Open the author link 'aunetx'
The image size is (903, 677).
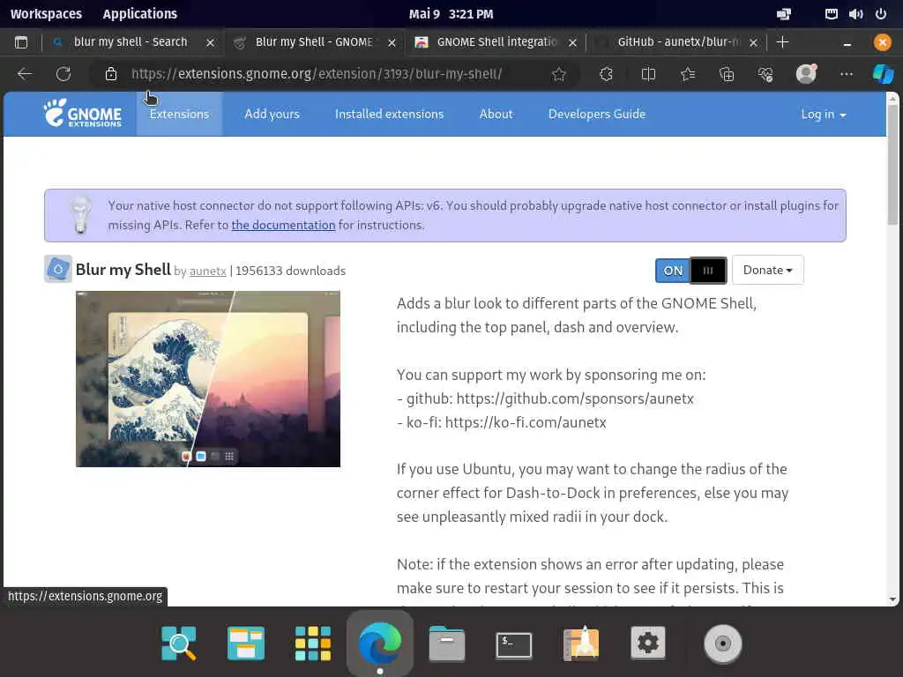pos(208,272)
